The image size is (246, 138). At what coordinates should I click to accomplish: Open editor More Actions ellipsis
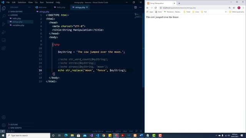click(x=140, y=7)
